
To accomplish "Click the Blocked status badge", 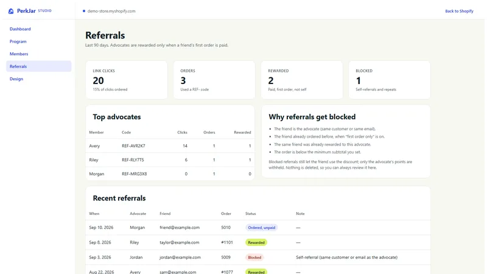I will coord(254,258).
